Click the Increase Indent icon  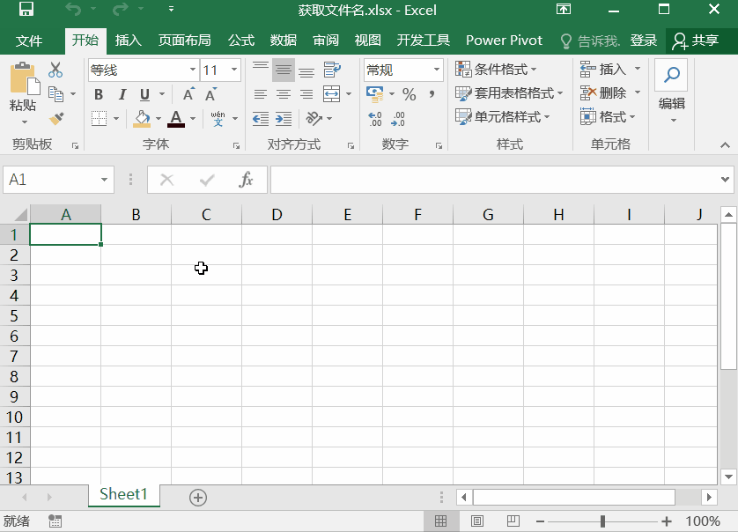(284, 118)
